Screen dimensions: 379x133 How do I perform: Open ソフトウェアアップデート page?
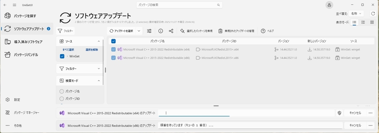[27, 29]
